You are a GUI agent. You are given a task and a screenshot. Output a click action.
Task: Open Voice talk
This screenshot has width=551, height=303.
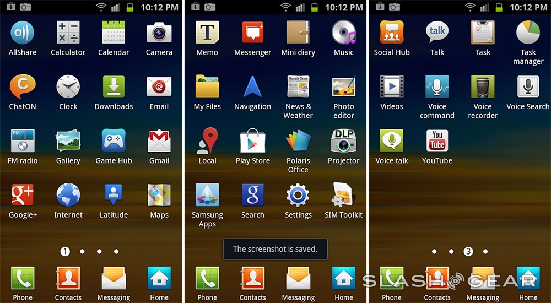click(x=392, y=140)
